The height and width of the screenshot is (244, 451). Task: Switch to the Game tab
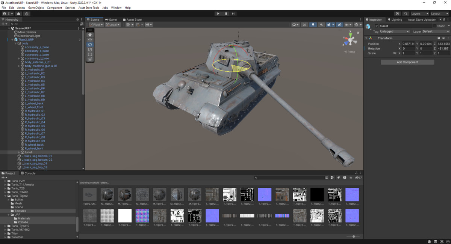point(111,19)
